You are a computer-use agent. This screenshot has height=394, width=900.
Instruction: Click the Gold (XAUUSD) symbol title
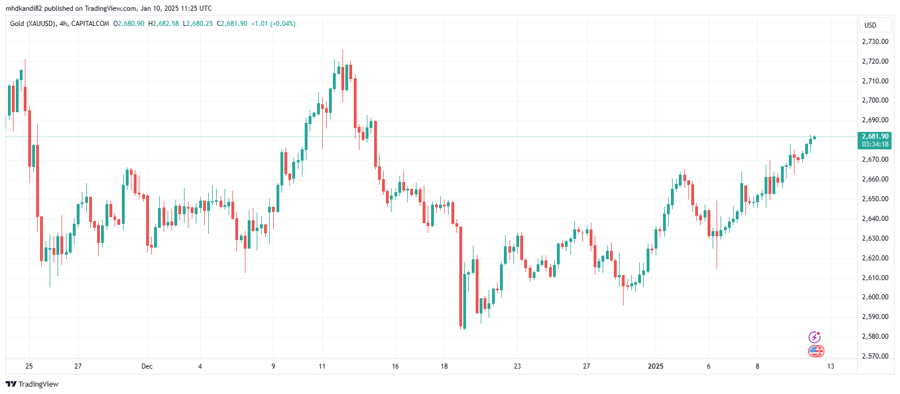[33, 24]
